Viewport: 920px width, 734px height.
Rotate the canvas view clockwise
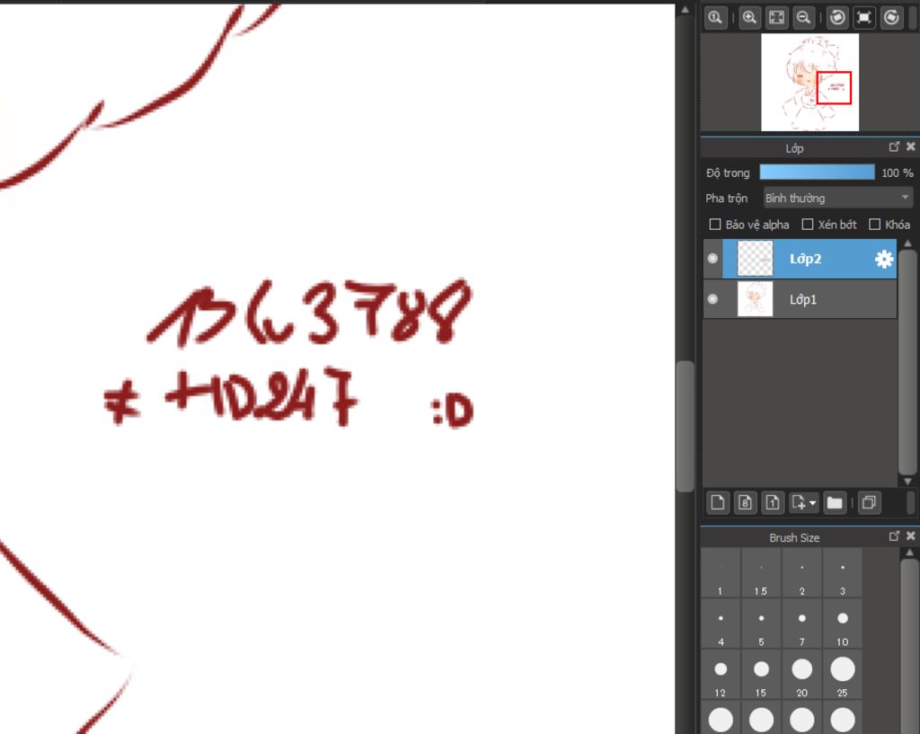click(891, 18)
